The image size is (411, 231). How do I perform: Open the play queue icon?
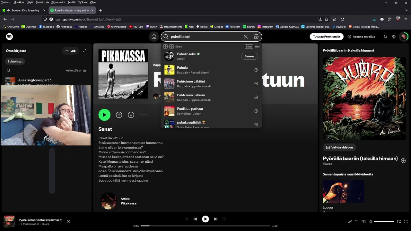pyautogui.click(x=357, y=221)
